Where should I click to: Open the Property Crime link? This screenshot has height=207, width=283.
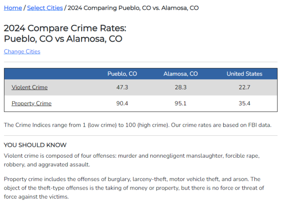(32, 103)
